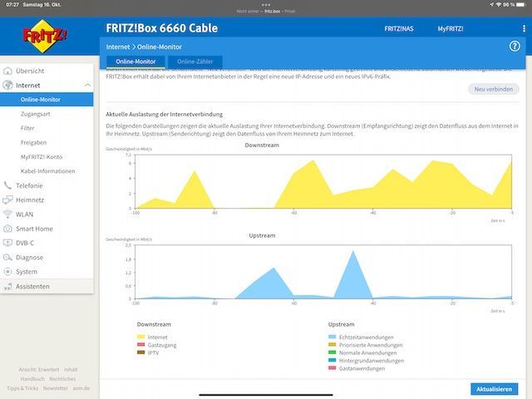The width and height of the screenshot is (532, 399).
Task: Switch to the Online-Zähler tab
Action: click(195, 62)
